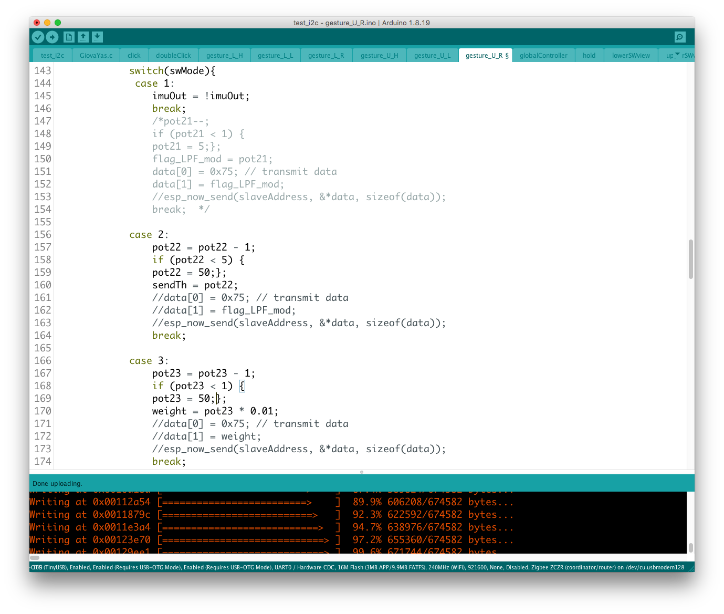Open the GiovaYas.c tab
Viewport: 724px width, 614px height.
[x=96, y=56]
